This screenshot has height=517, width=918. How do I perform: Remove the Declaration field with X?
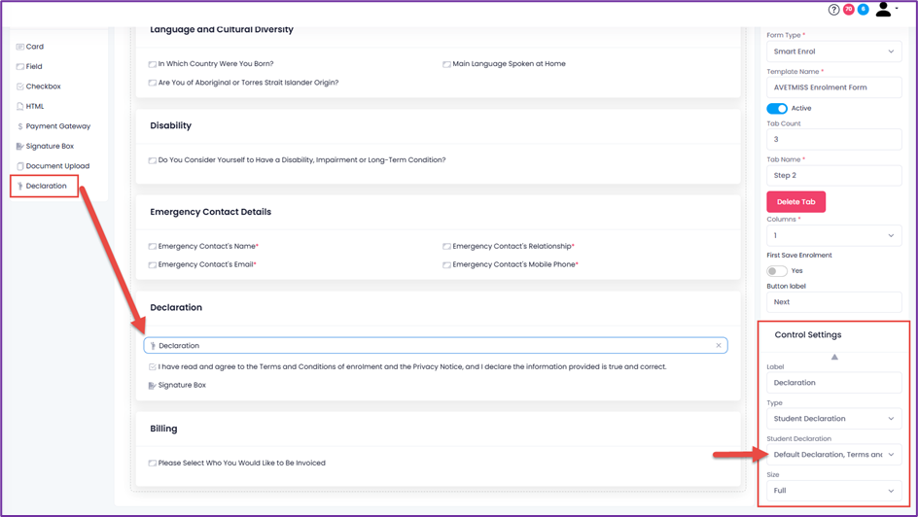pyautogui.click(x=719, y=346)
